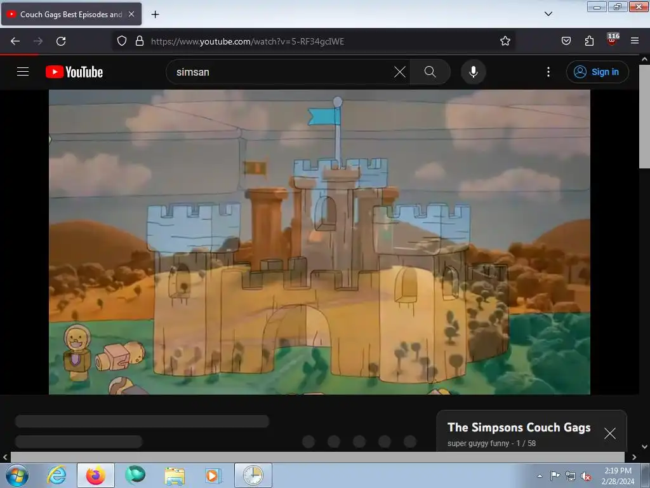Viewport: 650px width, 488px height.
Task: Open the clock application on the taskbar
Action: tap(253, 475)
